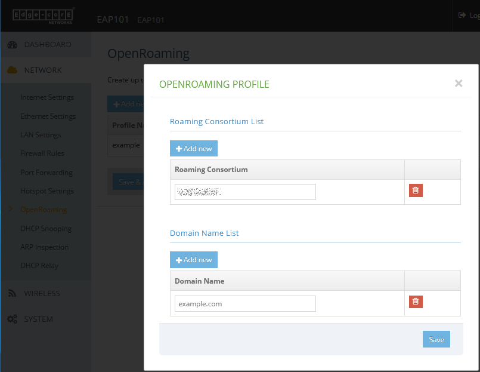Click the OpenRoaming page heading

tap(148, 54)
